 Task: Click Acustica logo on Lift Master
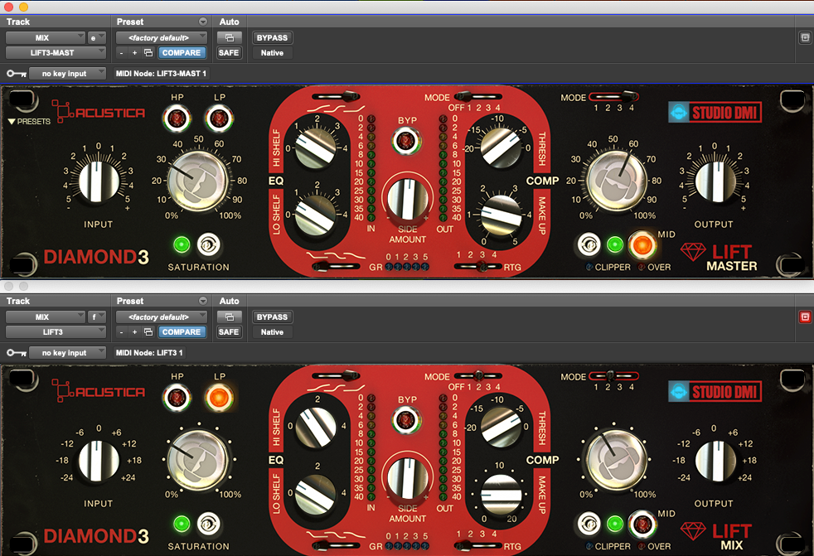[x=99, y=111]
